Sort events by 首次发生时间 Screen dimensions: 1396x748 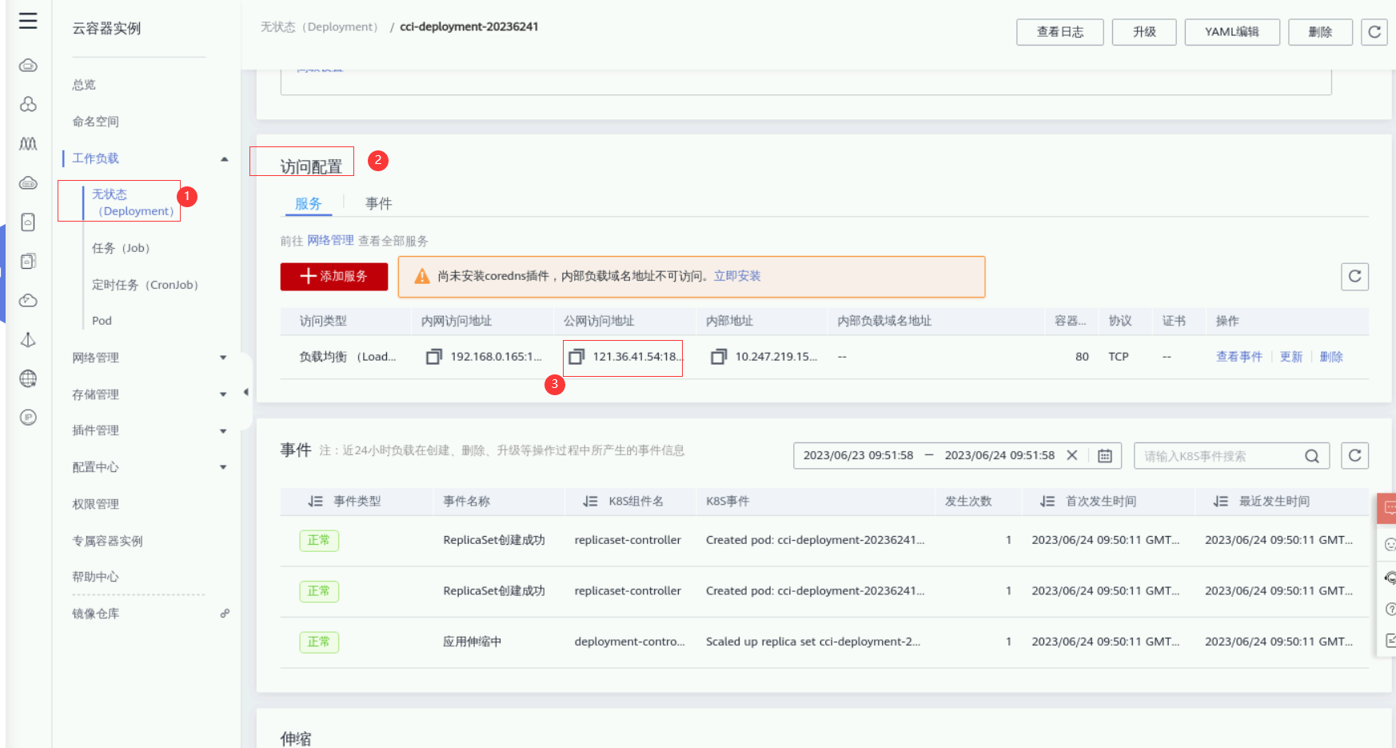click(x=1047, y=502)
